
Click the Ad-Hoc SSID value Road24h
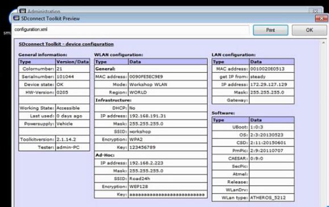coord(140,179)
